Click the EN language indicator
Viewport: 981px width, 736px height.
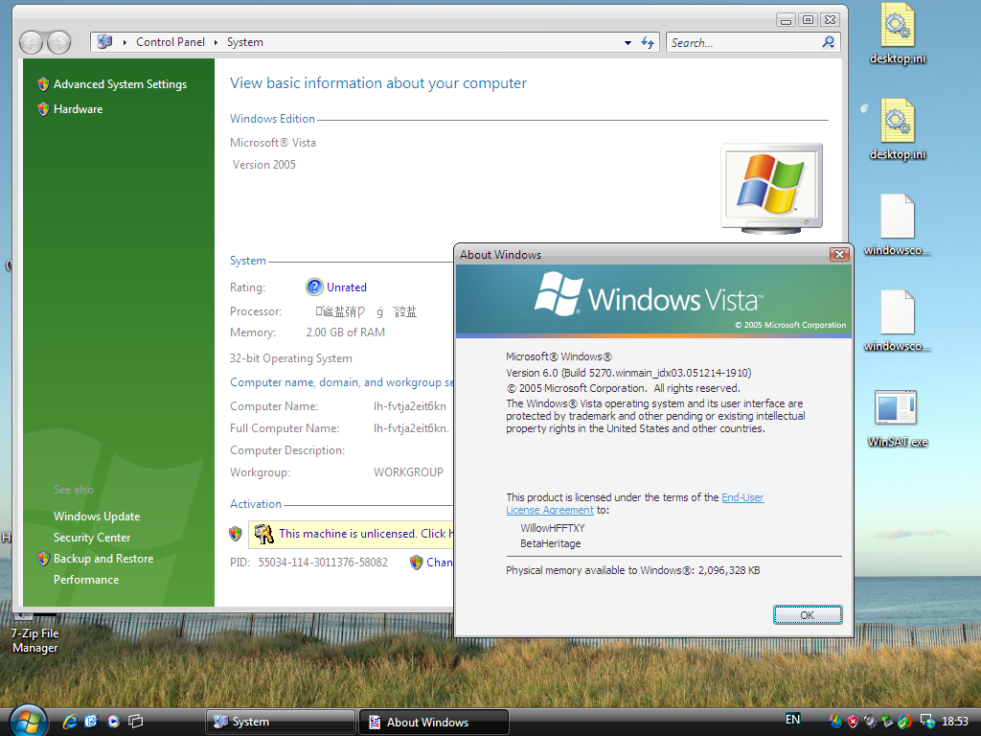point(792,720)
